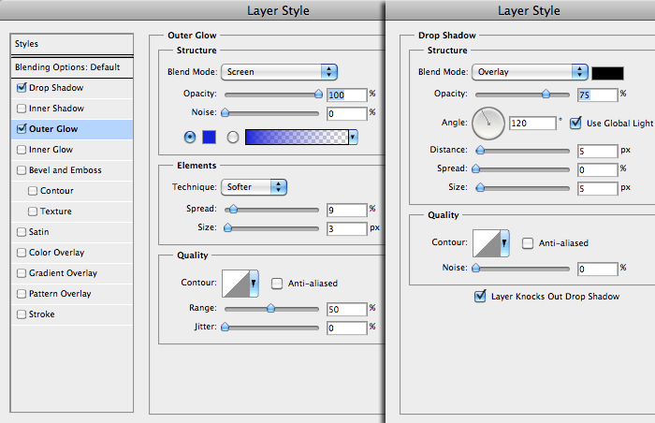The height and width of the screenshot is (423, 655).
Task: Click the blue glow color swatch
Action: (210, 137)
